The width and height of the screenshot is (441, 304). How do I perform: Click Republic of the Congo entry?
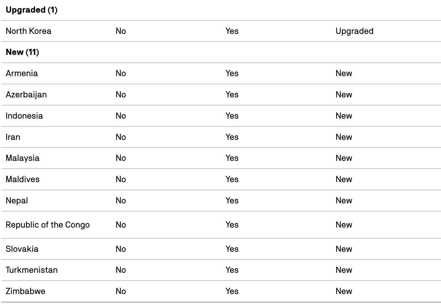pyautogui.click(x=48, y=225)
